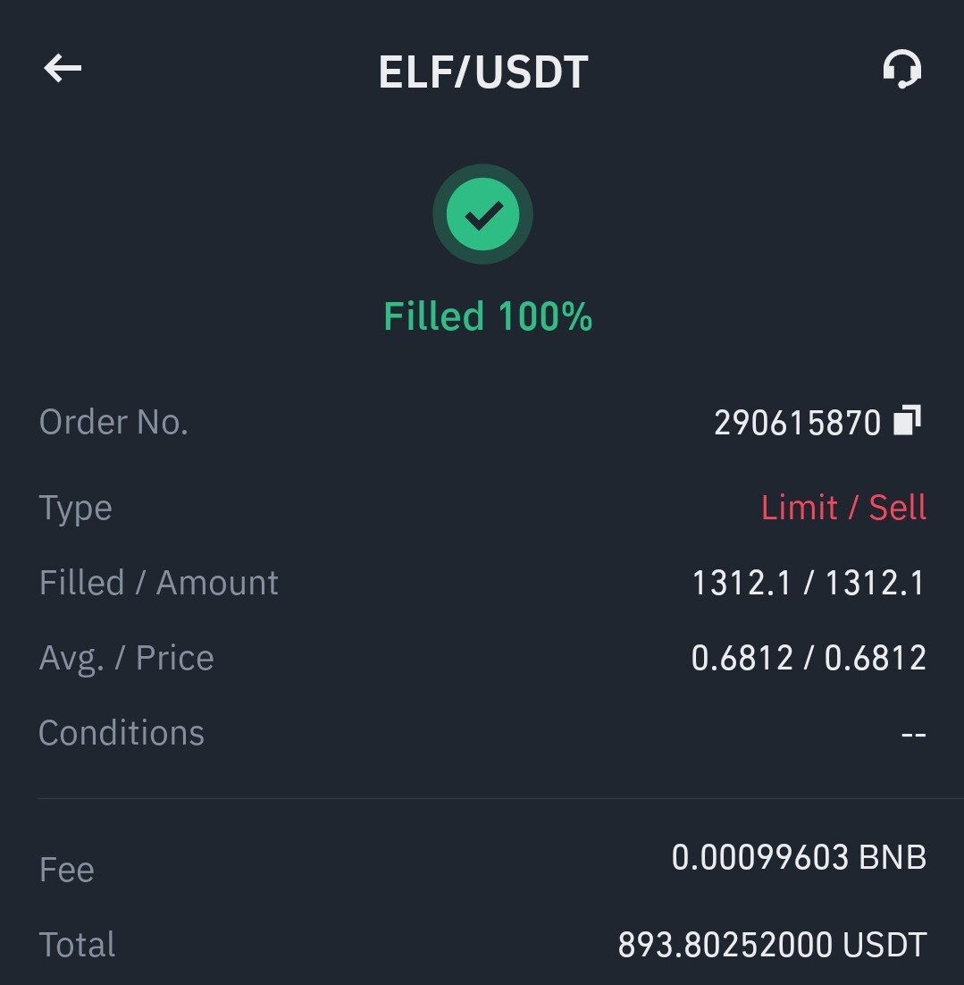Click the Type label
Screen dimensions: 964x985
click(75, 509)
